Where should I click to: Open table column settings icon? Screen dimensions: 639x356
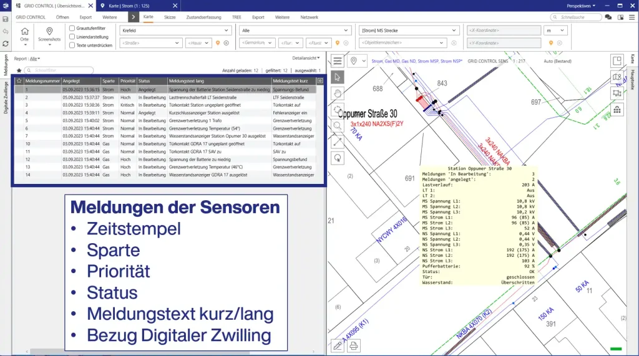[x=320, y=81]
